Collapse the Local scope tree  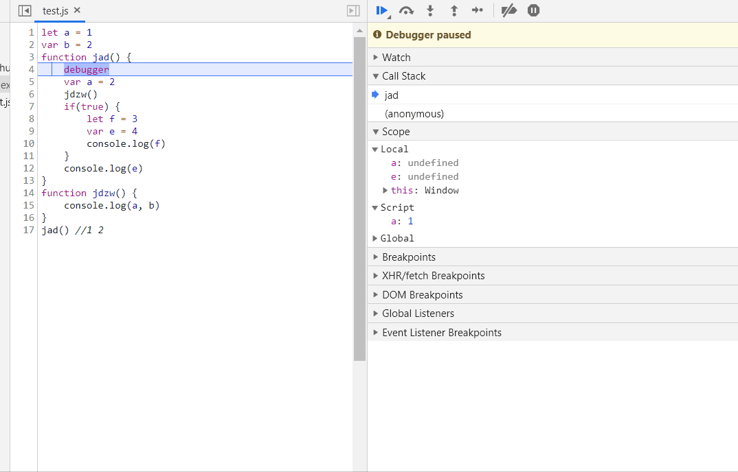(x=375, y=150)
